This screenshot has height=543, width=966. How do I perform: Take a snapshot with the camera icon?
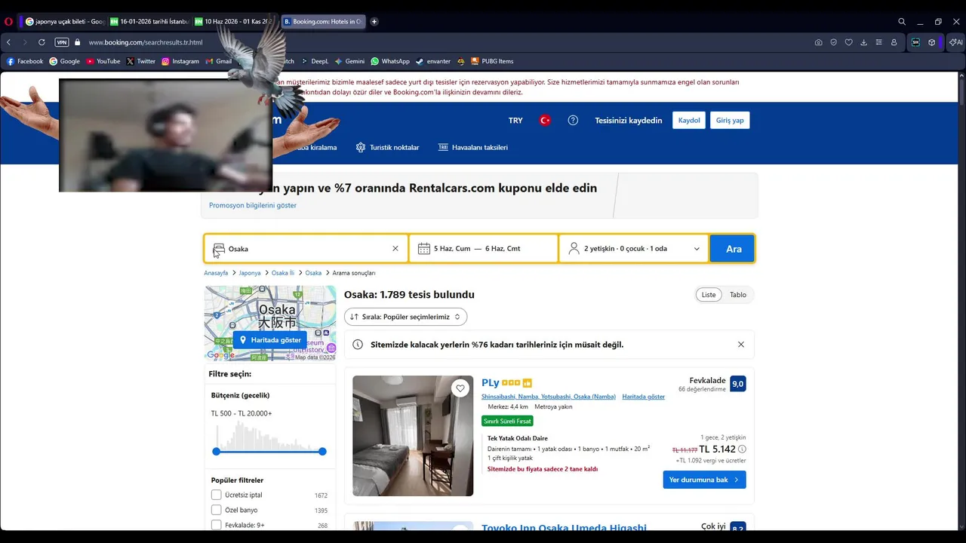[x=818, y=42]
